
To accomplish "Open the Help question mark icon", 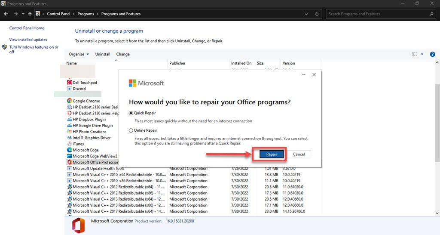I will click(432, 54).
